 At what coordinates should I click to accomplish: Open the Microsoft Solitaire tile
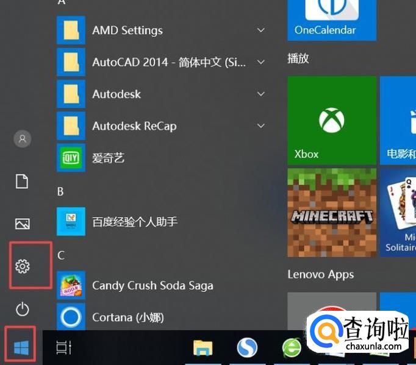398,212
